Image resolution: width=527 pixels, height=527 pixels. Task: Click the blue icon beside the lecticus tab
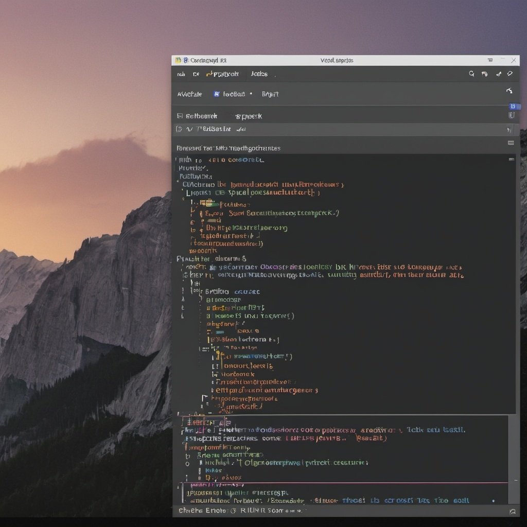pos(217,94)
